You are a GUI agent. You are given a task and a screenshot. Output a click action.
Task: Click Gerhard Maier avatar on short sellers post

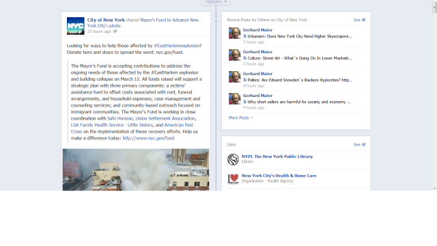coord(235,98)
